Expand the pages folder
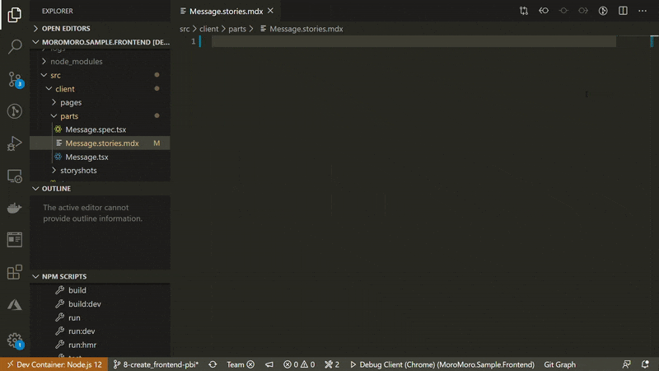The height and width of the screenshot is (371, 659). tap(100, 102)
